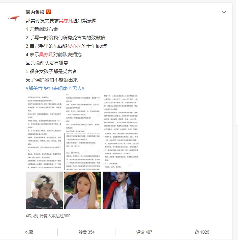The image size is (238, 240).
Task: Click 转发 354 repost button
Action: pos(86,232)
